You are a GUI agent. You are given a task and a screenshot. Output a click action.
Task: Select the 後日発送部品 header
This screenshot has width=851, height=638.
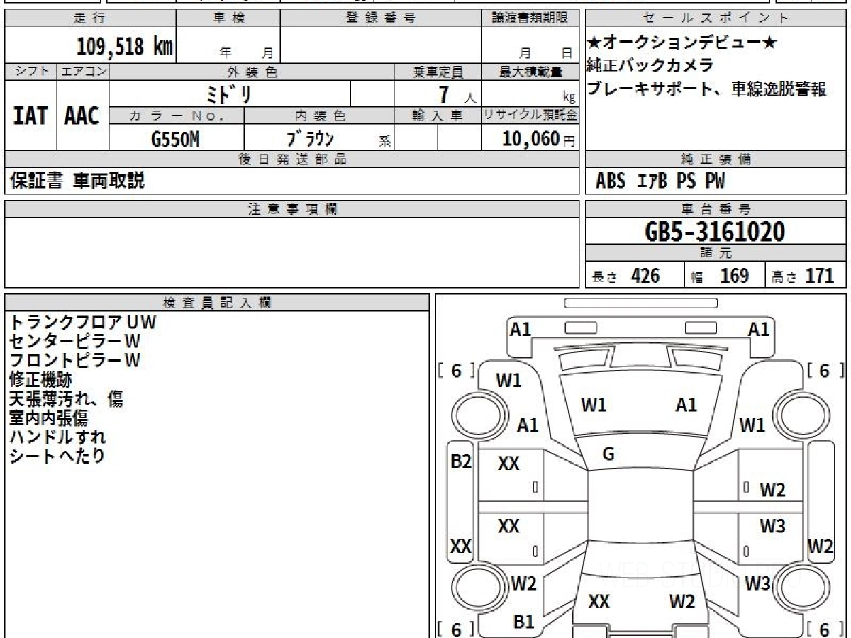291,159
